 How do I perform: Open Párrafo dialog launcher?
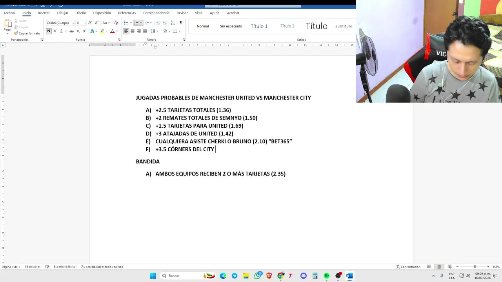point(184,40)
